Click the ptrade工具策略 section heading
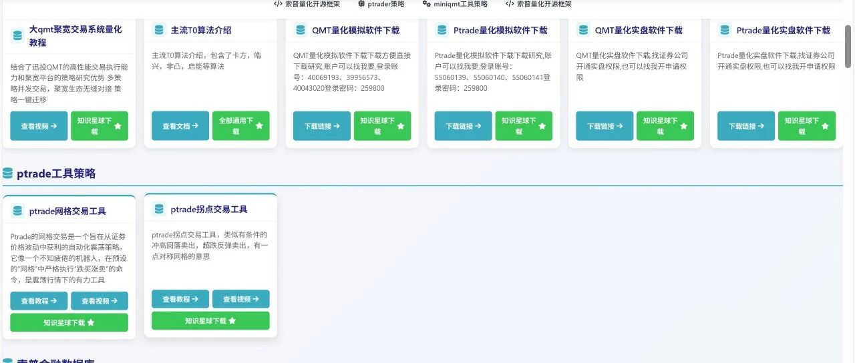Viewport: 855px width, 363px height. pos(56,173)
